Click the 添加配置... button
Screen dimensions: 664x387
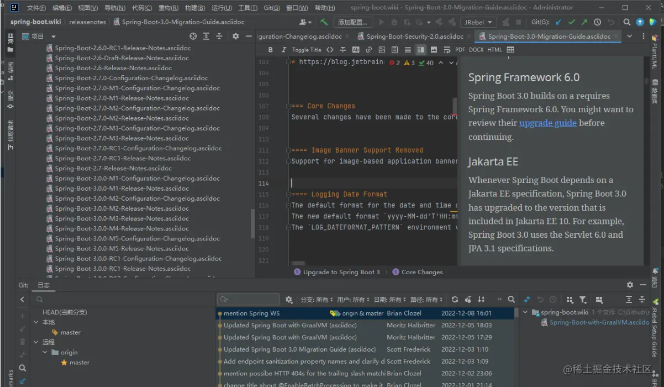352,22
